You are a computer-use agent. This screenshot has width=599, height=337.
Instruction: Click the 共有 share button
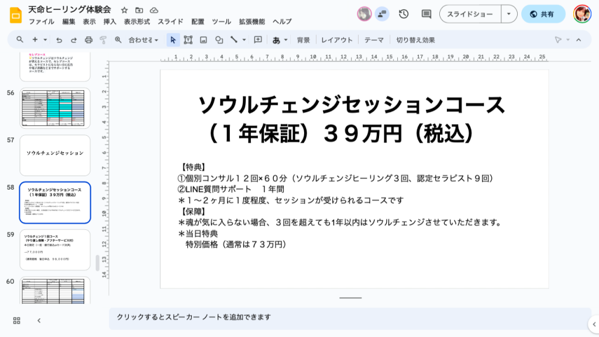[543, 14]
